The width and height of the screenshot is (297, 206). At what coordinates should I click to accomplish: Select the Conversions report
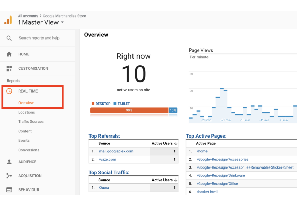click(x=29, y=150)
